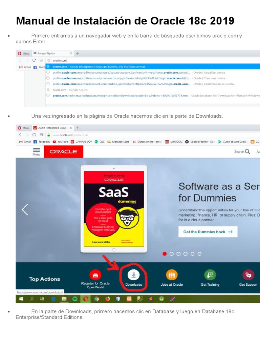The image size is (260, 347).
Task: Open the UniMOOC bookmark
Action: pos(174,142)
